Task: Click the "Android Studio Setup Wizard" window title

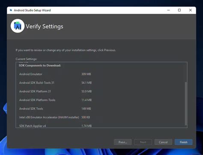Action: tap(32, 10)
